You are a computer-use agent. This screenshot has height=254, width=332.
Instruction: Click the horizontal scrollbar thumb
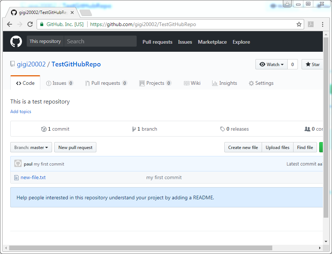[x=141, y=248]
